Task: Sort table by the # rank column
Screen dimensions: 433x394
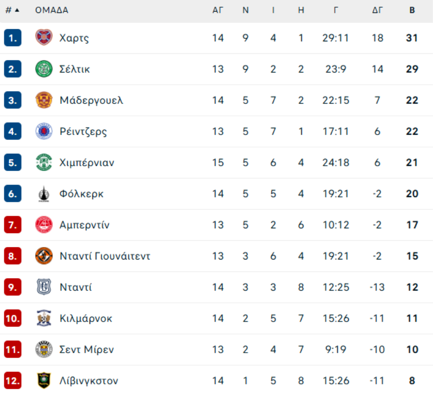Action: click(12, 10)
